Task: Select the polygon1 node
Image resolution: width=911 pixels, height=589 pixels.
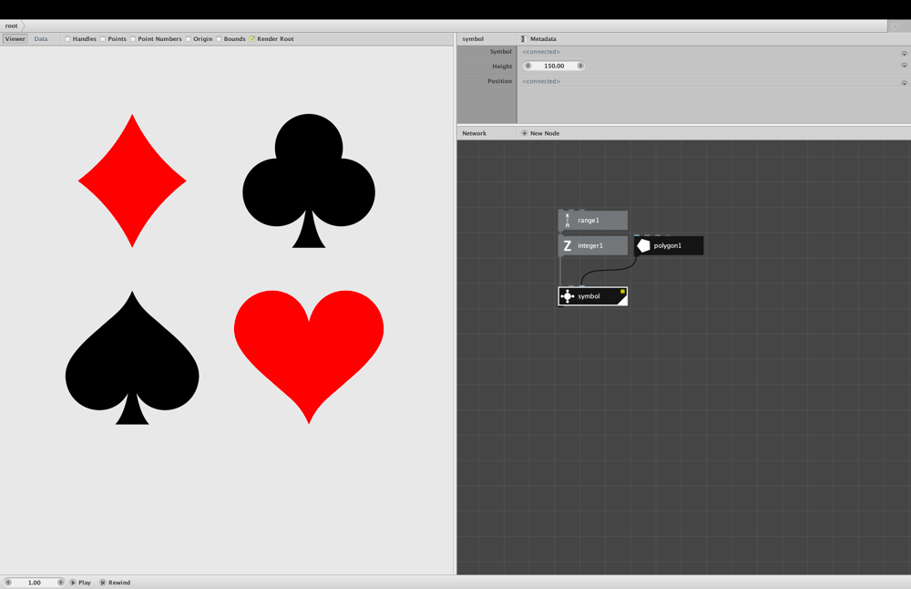Action: [x=669, y=245]
